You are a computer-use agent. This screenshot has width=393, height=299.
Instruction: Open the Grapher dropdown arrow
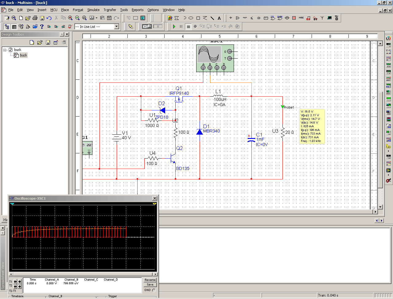coord(96,18)
